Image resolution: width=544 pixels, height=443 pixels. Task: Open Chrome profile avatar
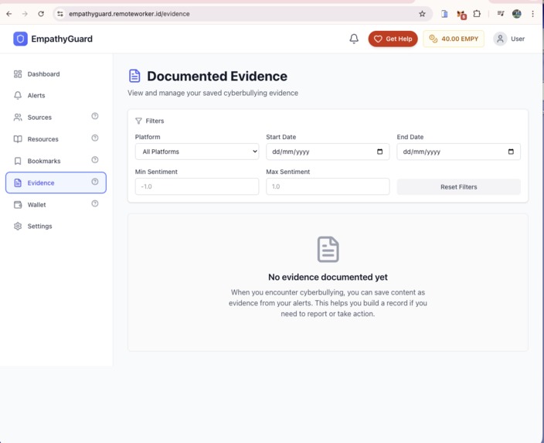(x=517, y=14)
